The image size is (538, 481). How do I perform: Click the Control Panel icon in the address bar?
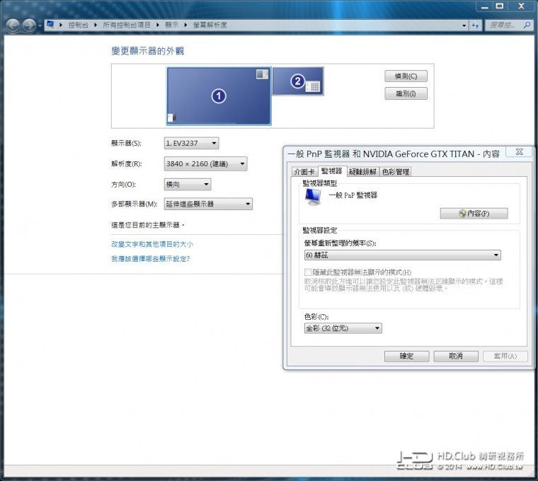point(50,25)
